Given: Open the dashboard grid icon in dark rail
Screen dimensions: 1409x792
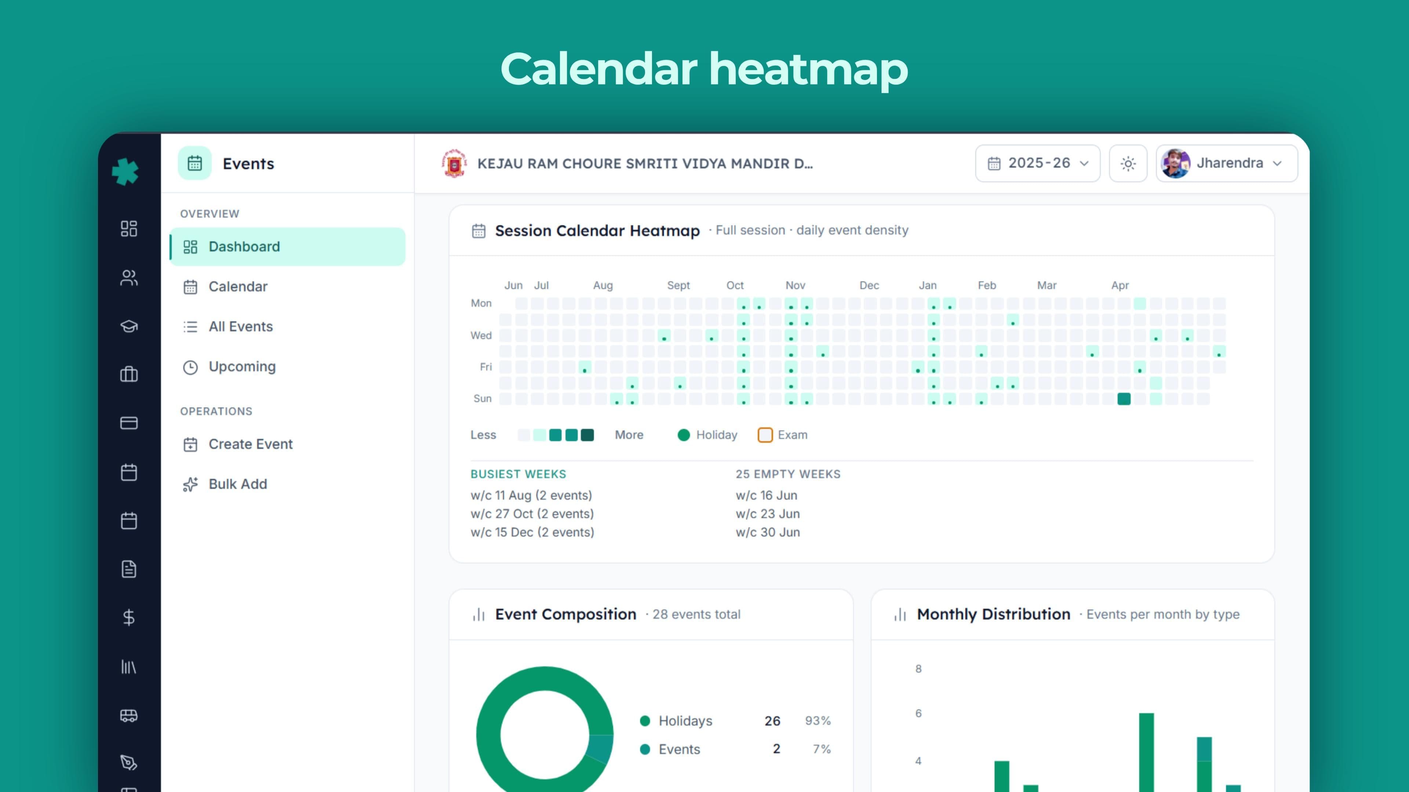Looking at the screenshot, I should pyautogui.click(x=129, y=228).
